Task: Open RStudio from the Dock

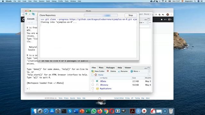Action: click(138, 111)
